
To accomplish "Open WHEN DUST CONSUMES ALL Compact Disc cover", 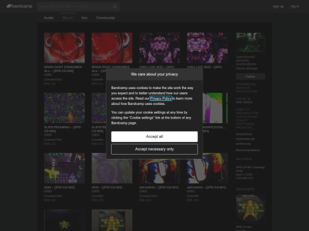I will tap(64, 48).
